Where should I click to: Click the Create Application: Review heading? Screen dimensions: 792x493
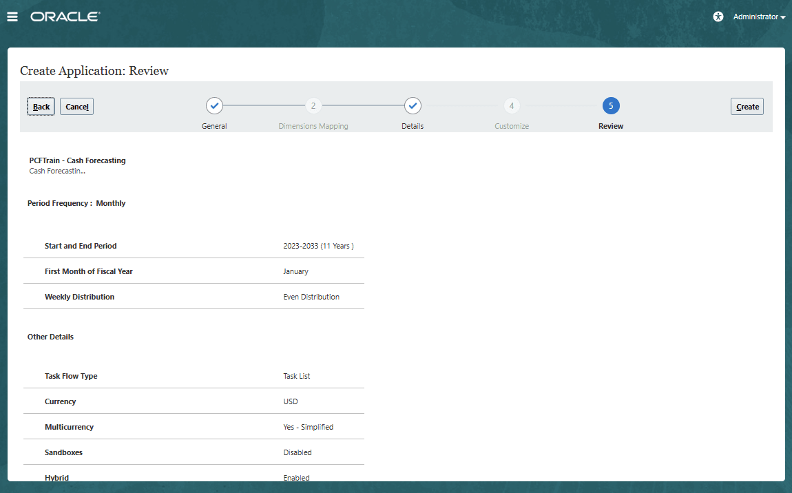94,71
